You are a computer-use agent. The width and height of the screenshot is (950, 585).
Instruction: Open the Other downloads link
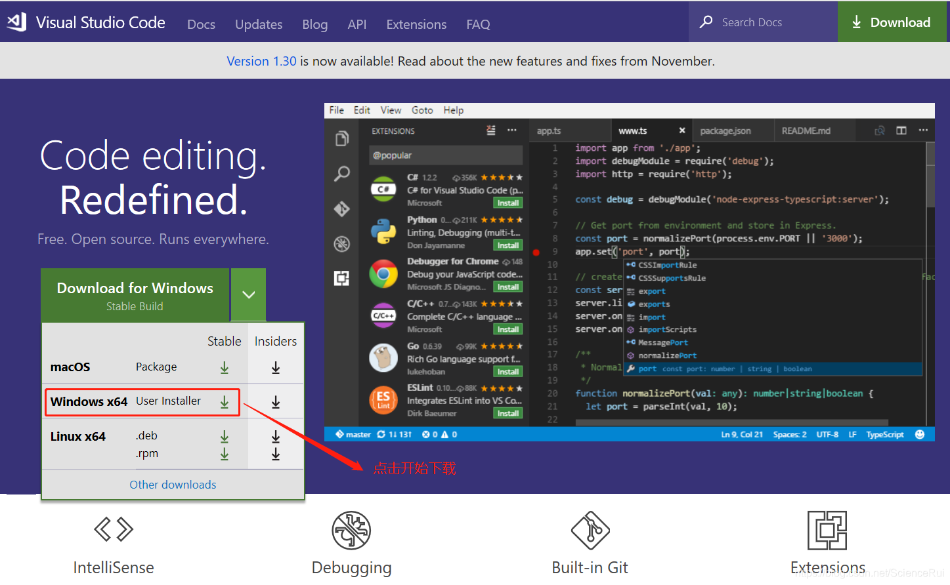coord(173,485)
